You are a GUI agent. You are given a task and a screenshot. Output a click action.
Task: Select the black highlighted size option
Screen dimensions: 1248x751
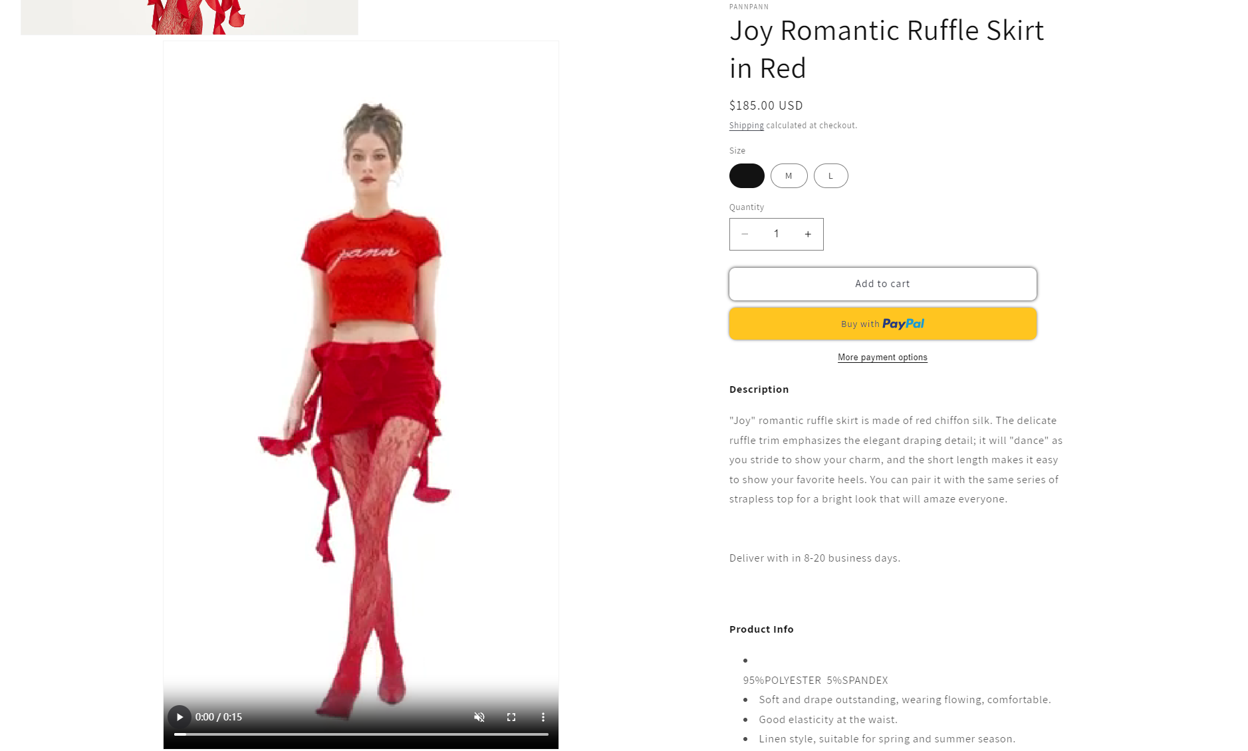747,176
